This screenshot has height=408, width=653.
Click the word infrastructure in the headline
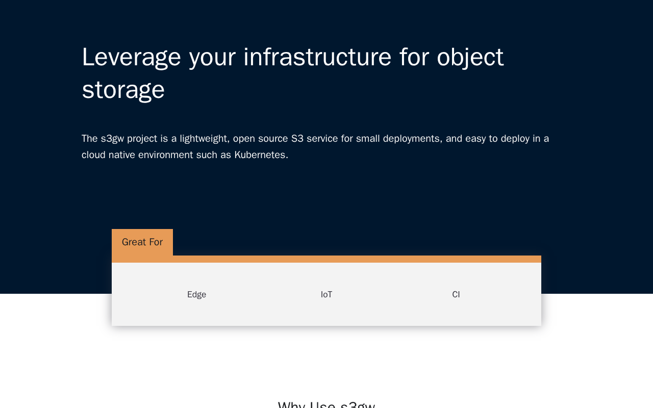coord(317,57)
